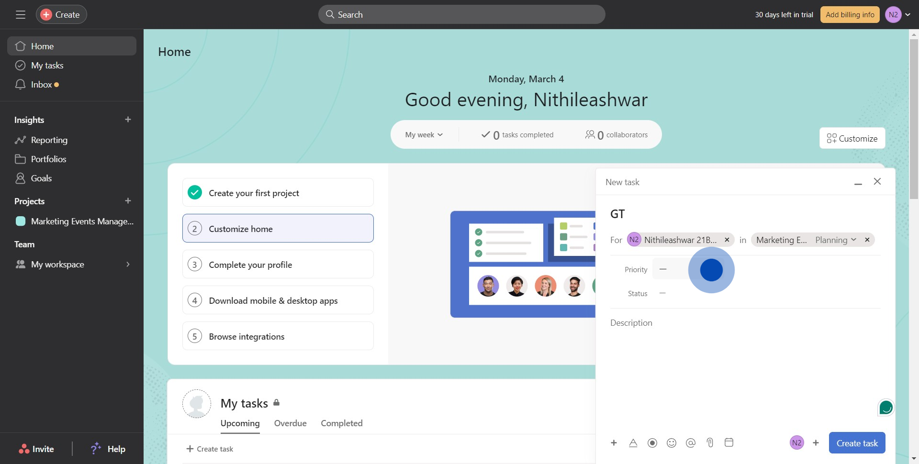The image size is (919, 464).
Task: Switch to the Overdue tab
Action: [x=290, y=423]
